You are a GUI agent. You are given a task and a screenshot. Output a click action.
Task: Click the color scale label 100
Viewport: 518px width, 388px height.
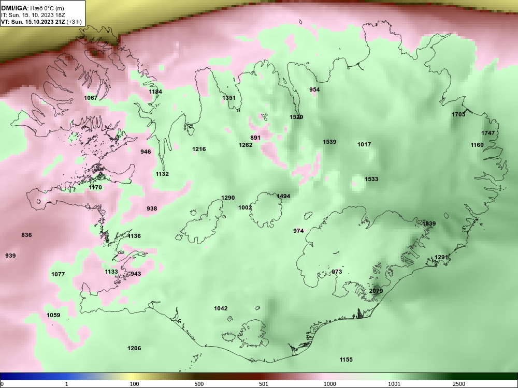point(134,384)
